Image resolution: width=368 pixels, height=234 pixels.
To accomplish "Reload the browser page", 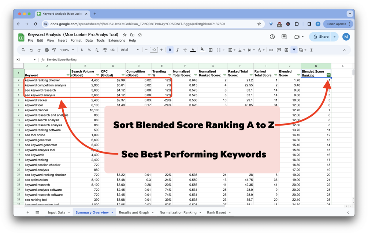I will pos(36,24).
